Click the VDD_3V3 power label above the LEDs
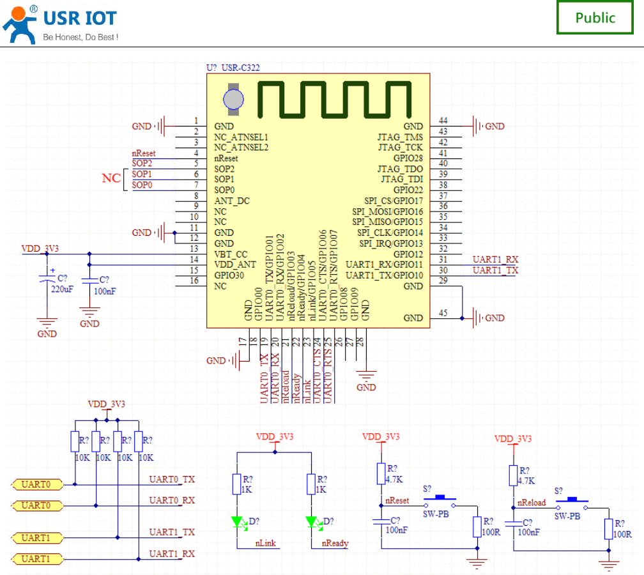 275,436
